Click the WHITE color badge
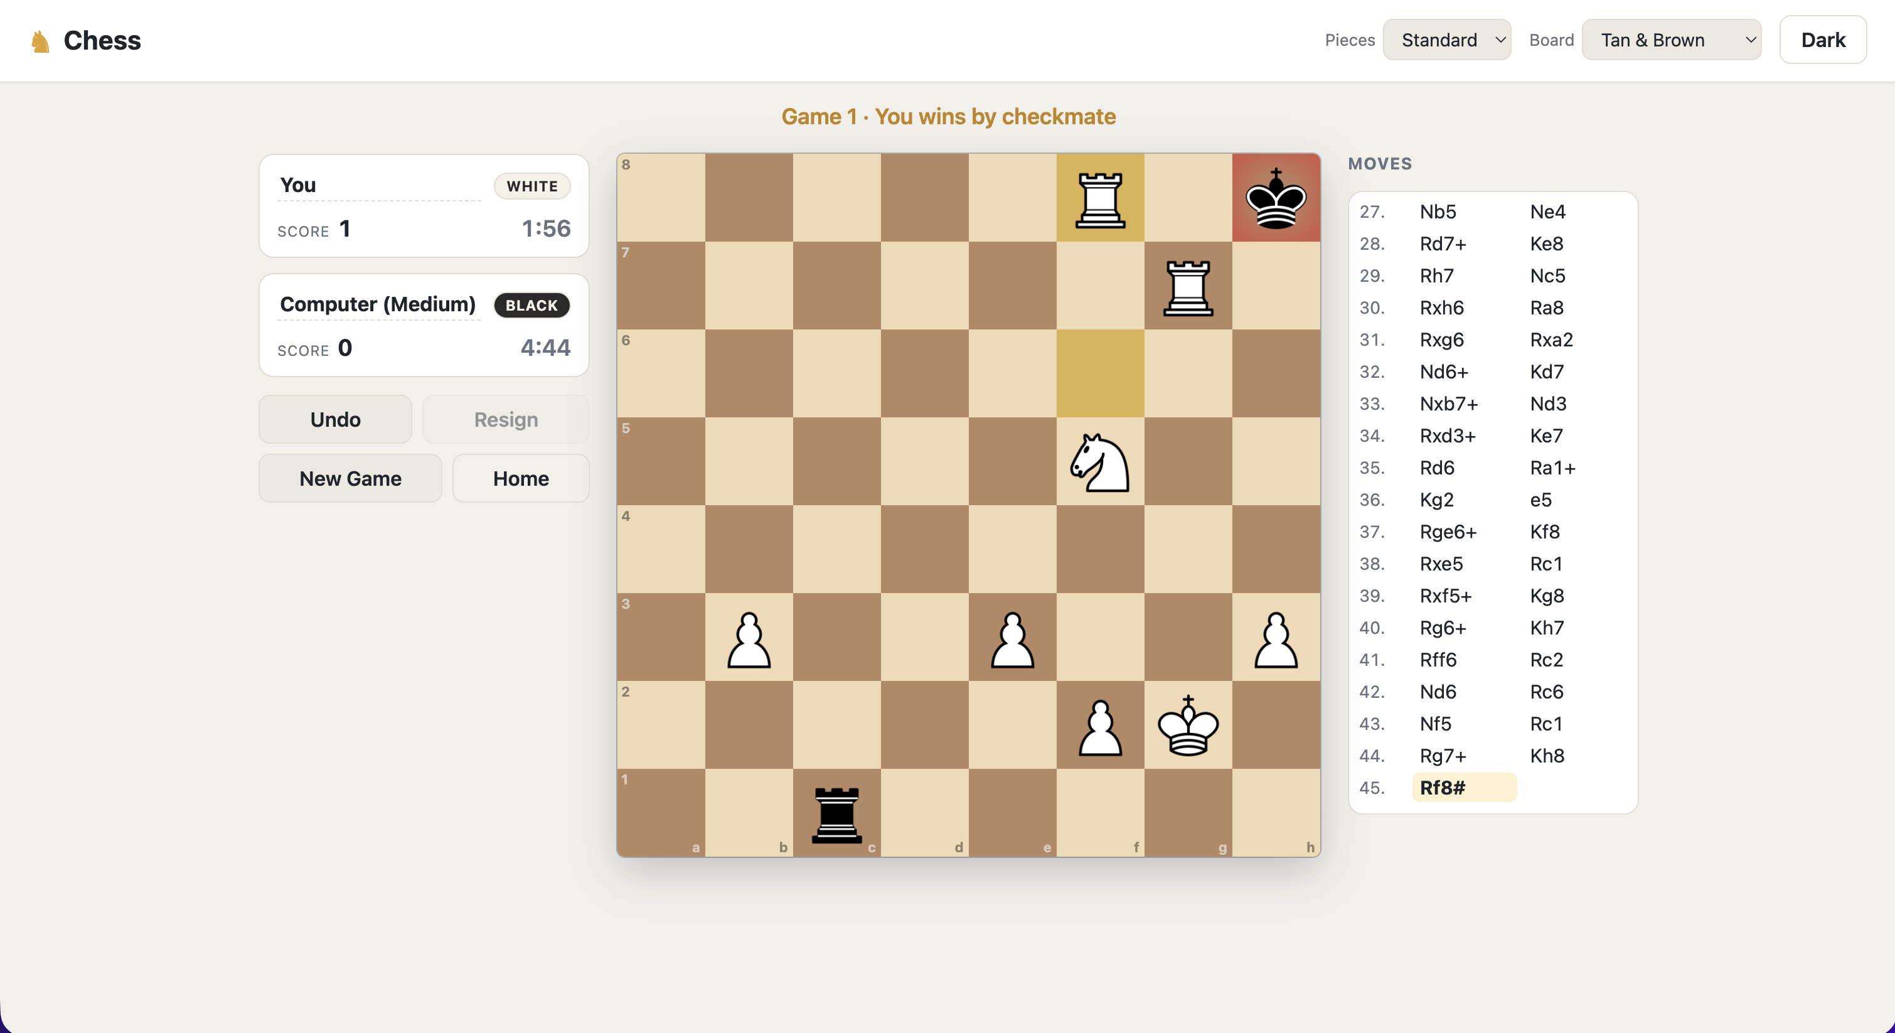 (x=532, y=186)
